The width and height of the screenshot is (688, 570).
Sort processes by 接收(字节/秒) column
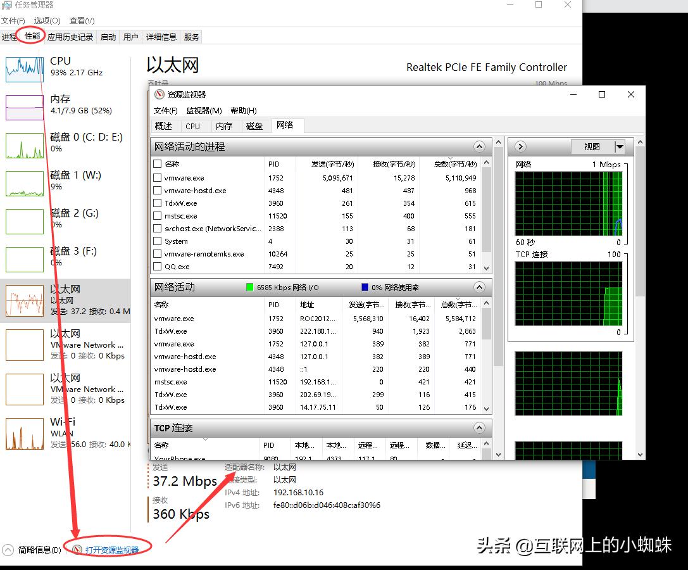[x=389, y=164]
